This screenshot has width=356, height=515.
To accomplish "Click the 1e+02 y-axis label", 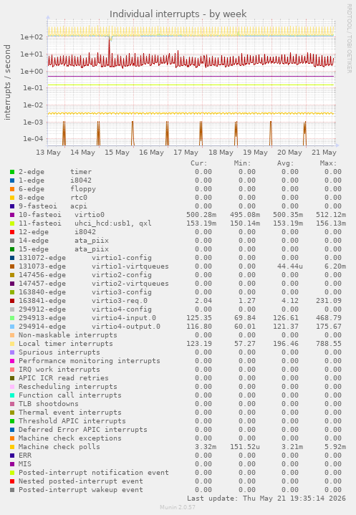I will [32, 37].
